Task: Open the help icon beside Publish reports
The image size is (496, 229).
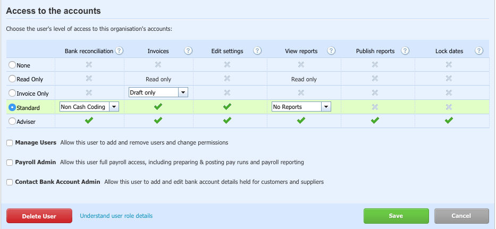Action: click(405, 51)
